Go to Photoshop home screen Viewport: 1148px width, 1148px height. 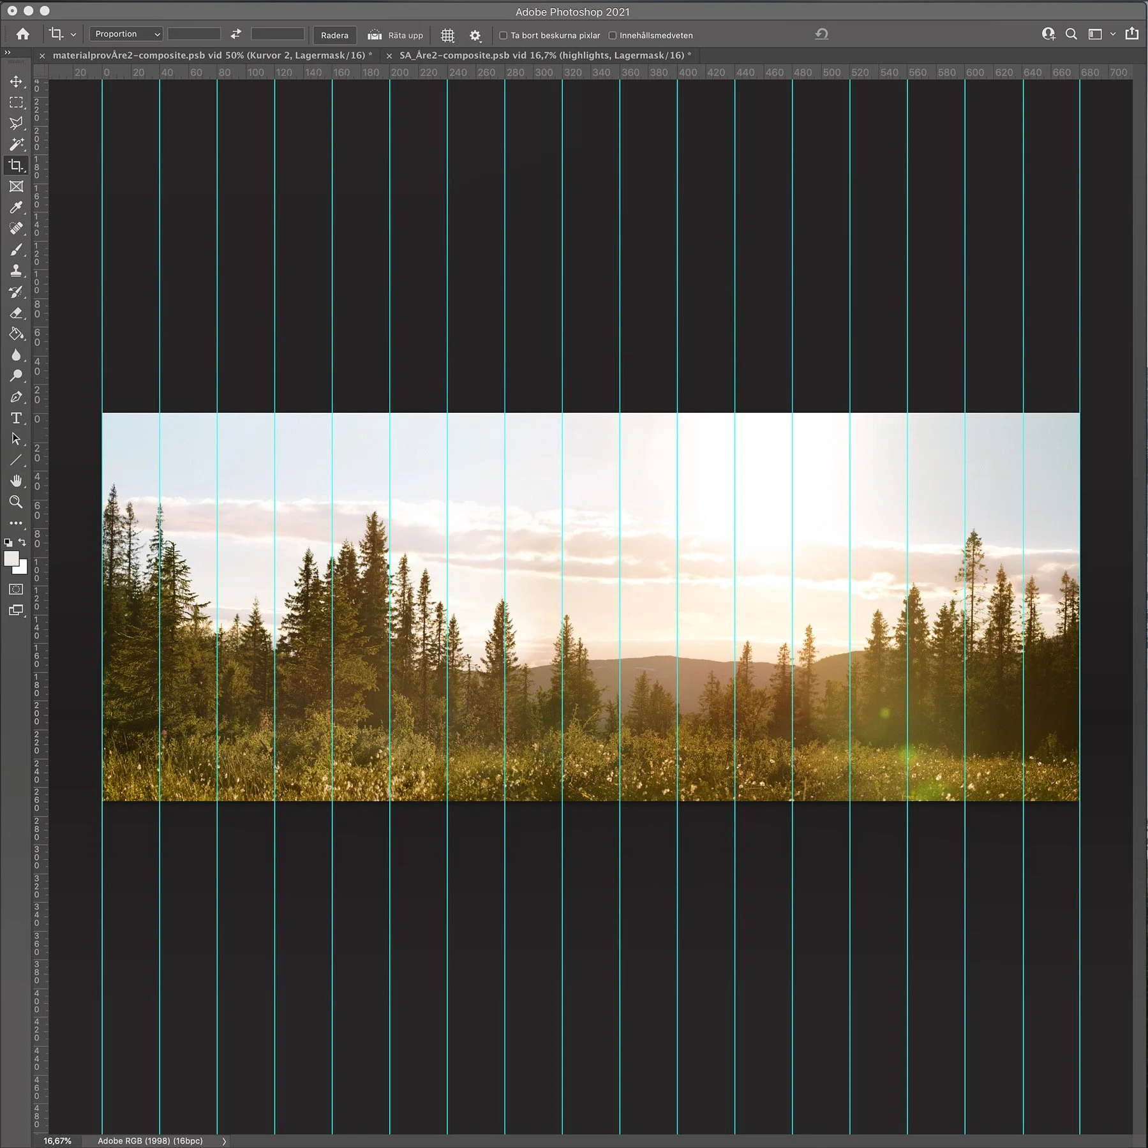click(23, 34)
